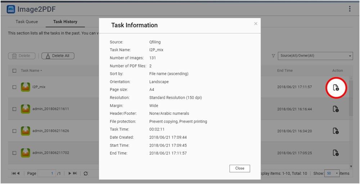Open the Show items-per-page dropdown
Screen dimensions: 360x184
point(332,173)
